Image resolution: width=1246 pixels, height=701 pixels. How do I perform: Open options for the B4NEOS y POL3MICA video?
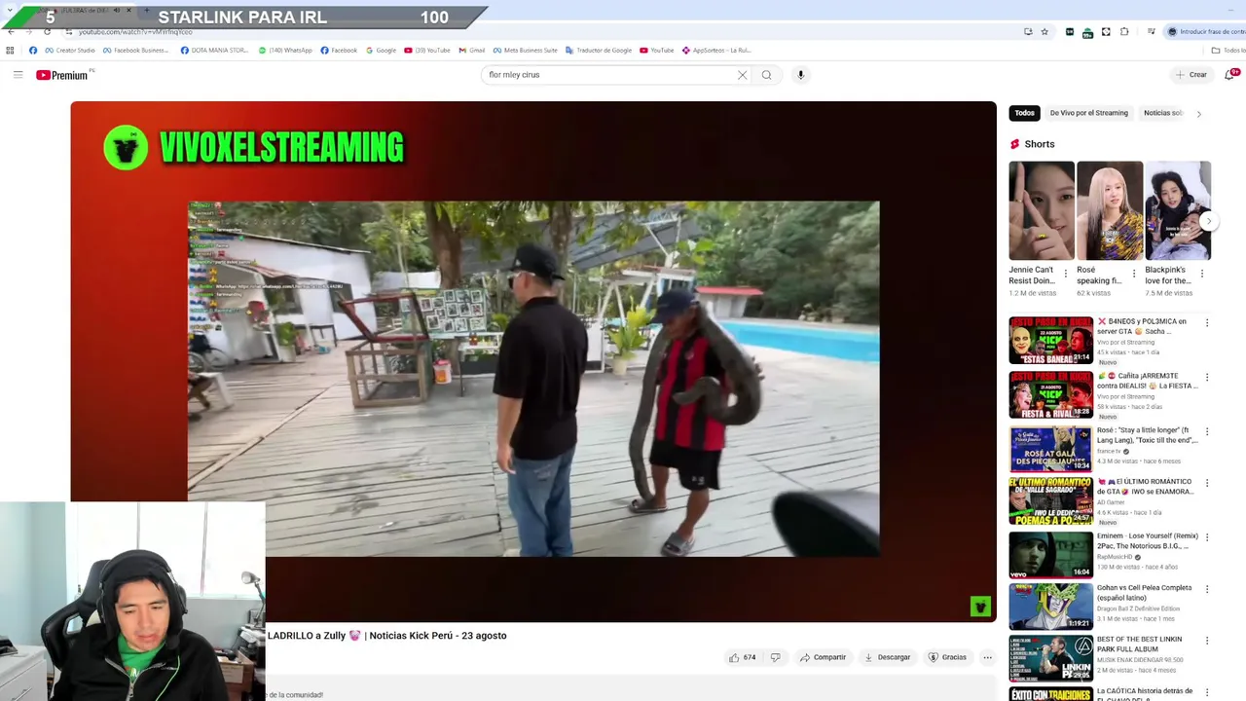(x=1207, y=323)
